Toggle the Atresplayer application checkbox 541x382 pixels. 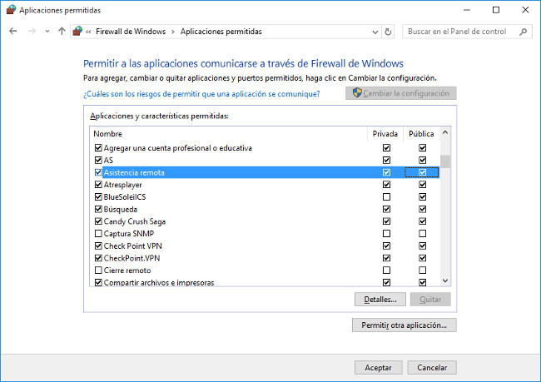click(98, 185)
